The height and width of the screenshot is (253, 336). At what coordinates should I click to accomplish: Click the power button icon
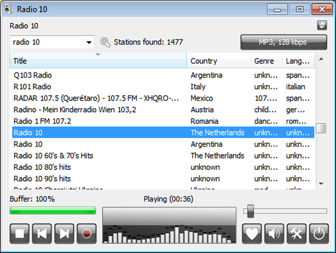point(319,234)
